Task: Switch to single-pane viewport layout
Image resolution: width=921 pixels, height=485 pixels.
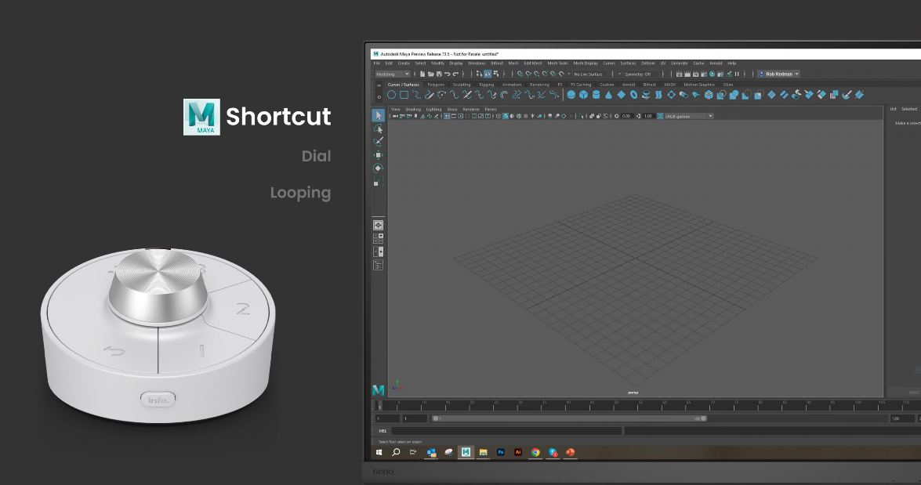Action: coord(379,226)
